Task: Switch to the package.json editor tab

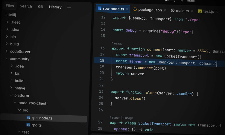Action: [150, 10]
